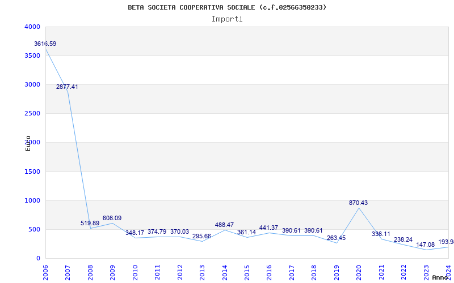Select the 3616.59 data label

point(45,44)
